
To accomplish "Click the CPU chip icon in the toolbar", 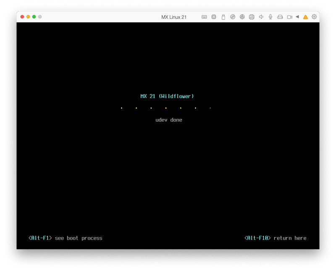I will coord(214,17).
